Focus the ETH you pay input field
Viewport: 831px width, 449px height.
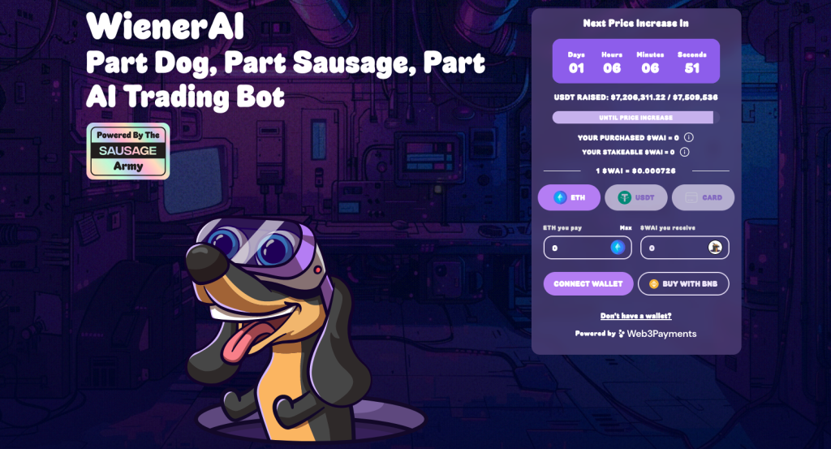click(588, 248)
